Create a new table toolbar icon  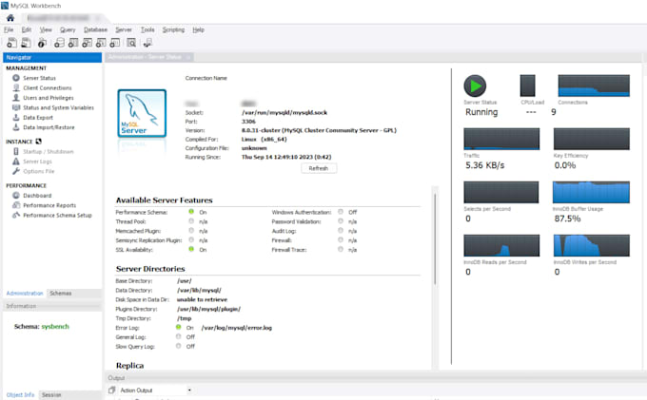click(73, 43)
